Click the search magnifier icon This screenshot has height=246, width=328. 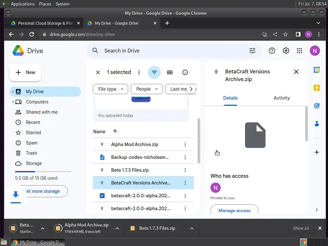[x=95, y=51]
